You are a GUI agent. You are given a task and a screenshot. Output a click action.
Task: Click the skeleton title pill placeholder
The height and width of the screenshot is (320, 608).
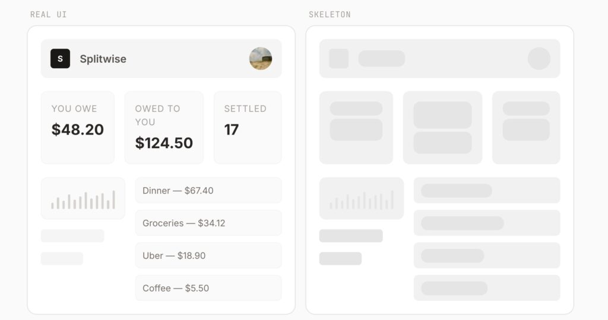(x=381, y=59)
